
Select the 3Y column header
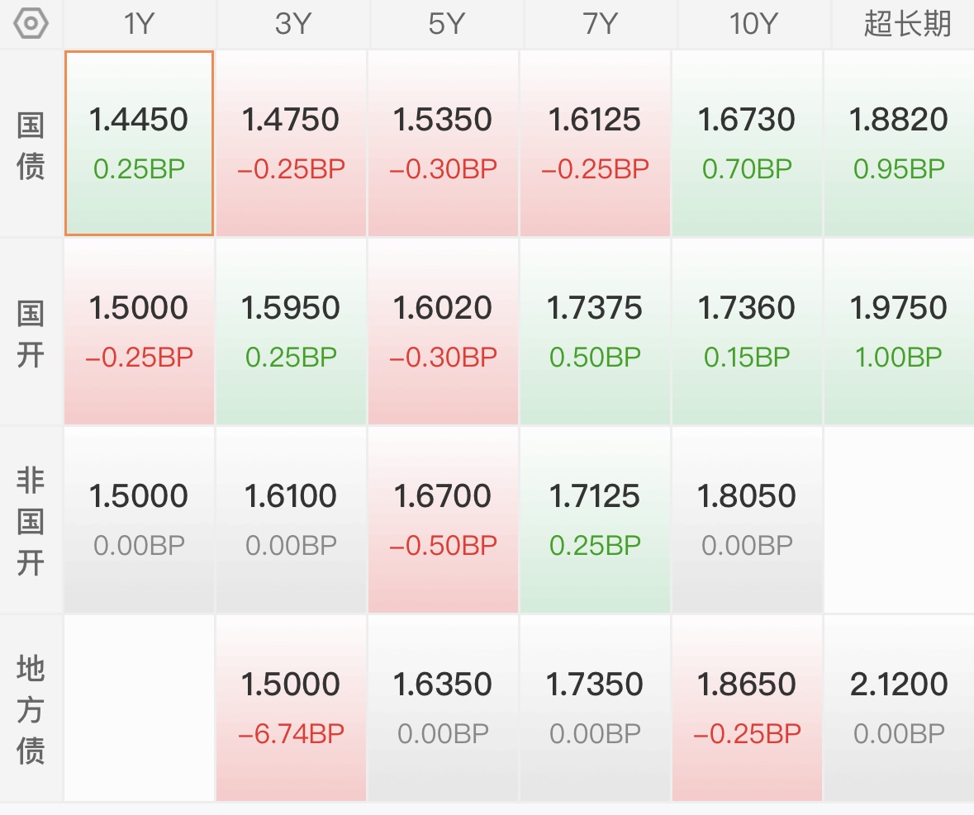coord(292,24)
